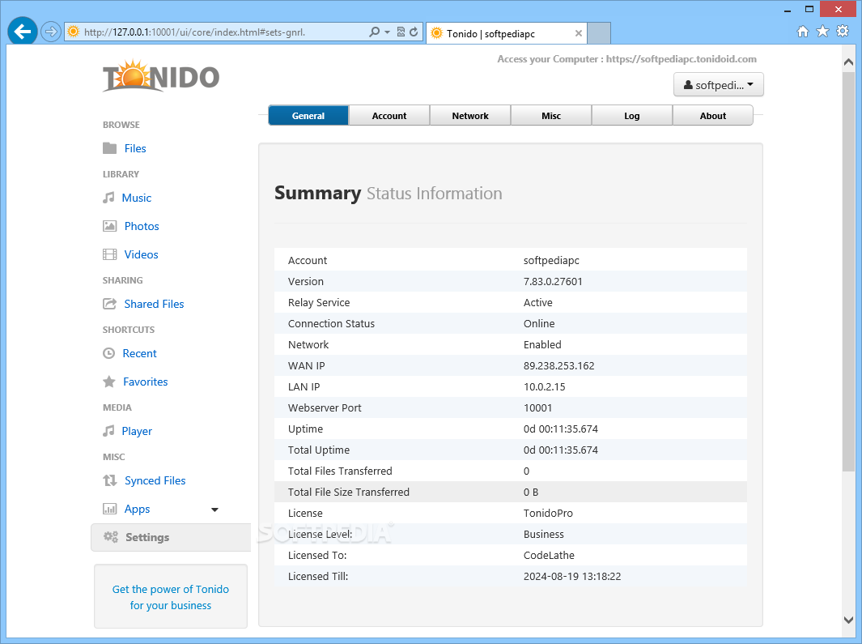The width and height of the screenshot is (862, 644).
Task: Click the Connection Status Online value
Action: pyautogui.click(x=539, y=323)
